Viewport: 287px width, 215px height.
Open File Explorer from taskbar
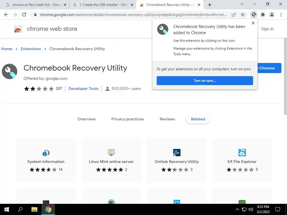pos(34,209)
